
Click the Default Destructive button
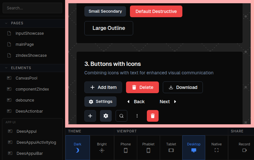click(x=156, y=11)
